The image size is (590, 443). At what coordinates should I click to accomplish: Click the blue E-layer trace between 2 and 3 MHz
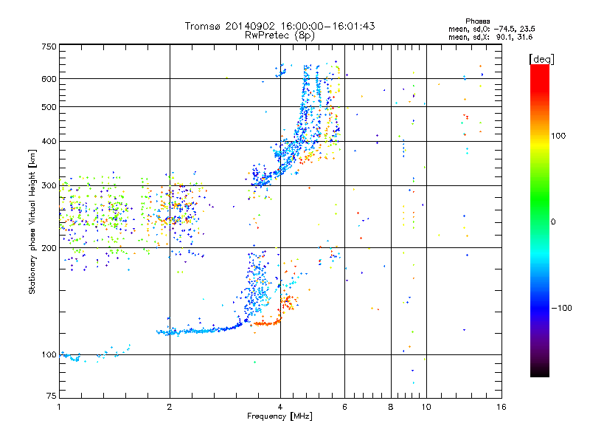click(199, 330)
